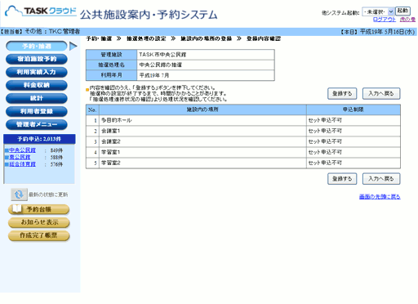Open the 利用実績入力 menu
This screenshot has height=304, width=418.
coord(37,72)
